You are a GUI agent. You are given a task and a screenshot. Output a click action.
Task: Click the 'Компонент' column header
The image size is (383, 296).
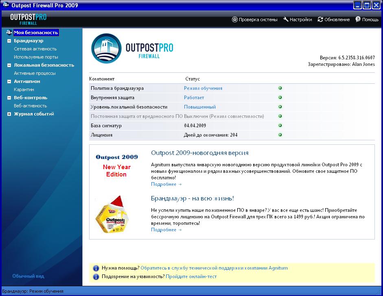tap(102, 79)
